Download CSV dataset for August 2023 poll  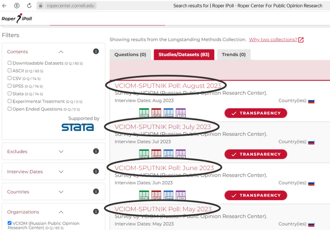181,113
